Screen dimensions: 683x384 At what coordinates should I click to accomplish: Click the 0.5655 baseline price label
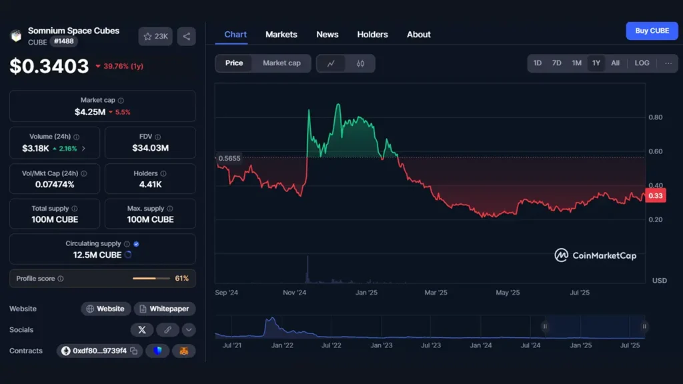coord(229,159)
